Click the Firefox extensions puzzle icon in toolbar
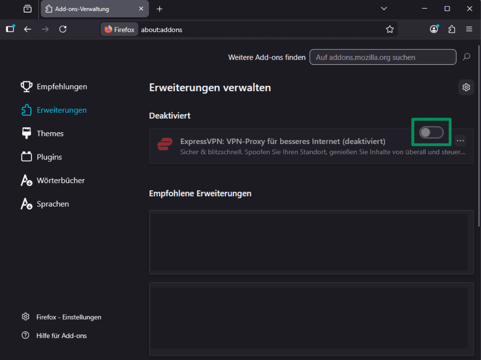Viewport: 481px width, 360px height. point(451,29)
